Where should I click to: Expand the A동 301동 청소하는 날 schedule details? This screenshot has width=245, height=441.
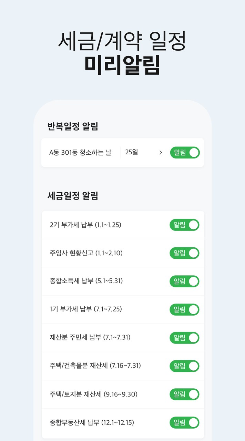(x=161, y=153)
